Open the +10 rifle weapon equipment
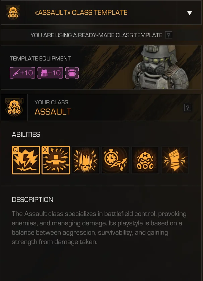The width and height of the screenshot is (203, 281). coord(22,73)
